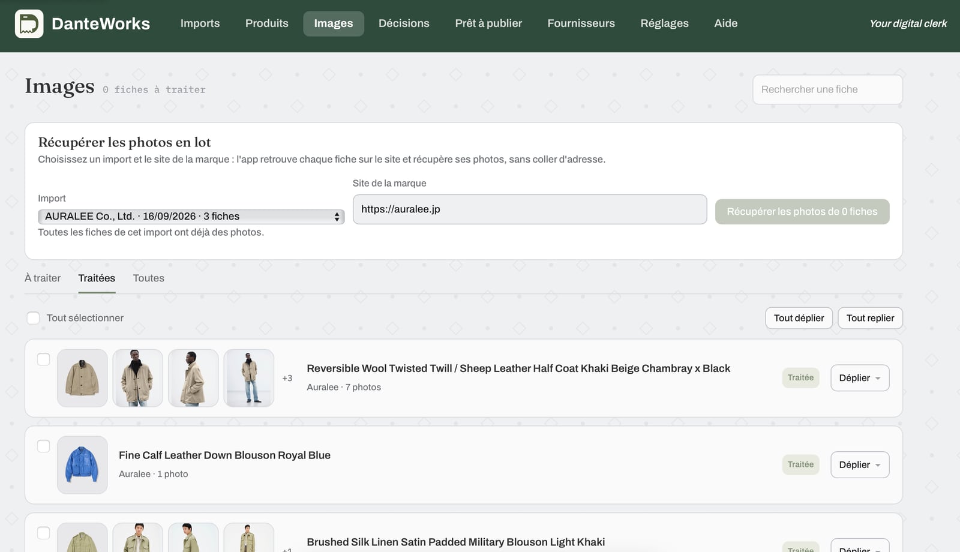The height and width of the screenshot is (552, 960).
Task: Click Brushed Silk Linen Satin Padded Military Blouson title
Action: (455, 542)
